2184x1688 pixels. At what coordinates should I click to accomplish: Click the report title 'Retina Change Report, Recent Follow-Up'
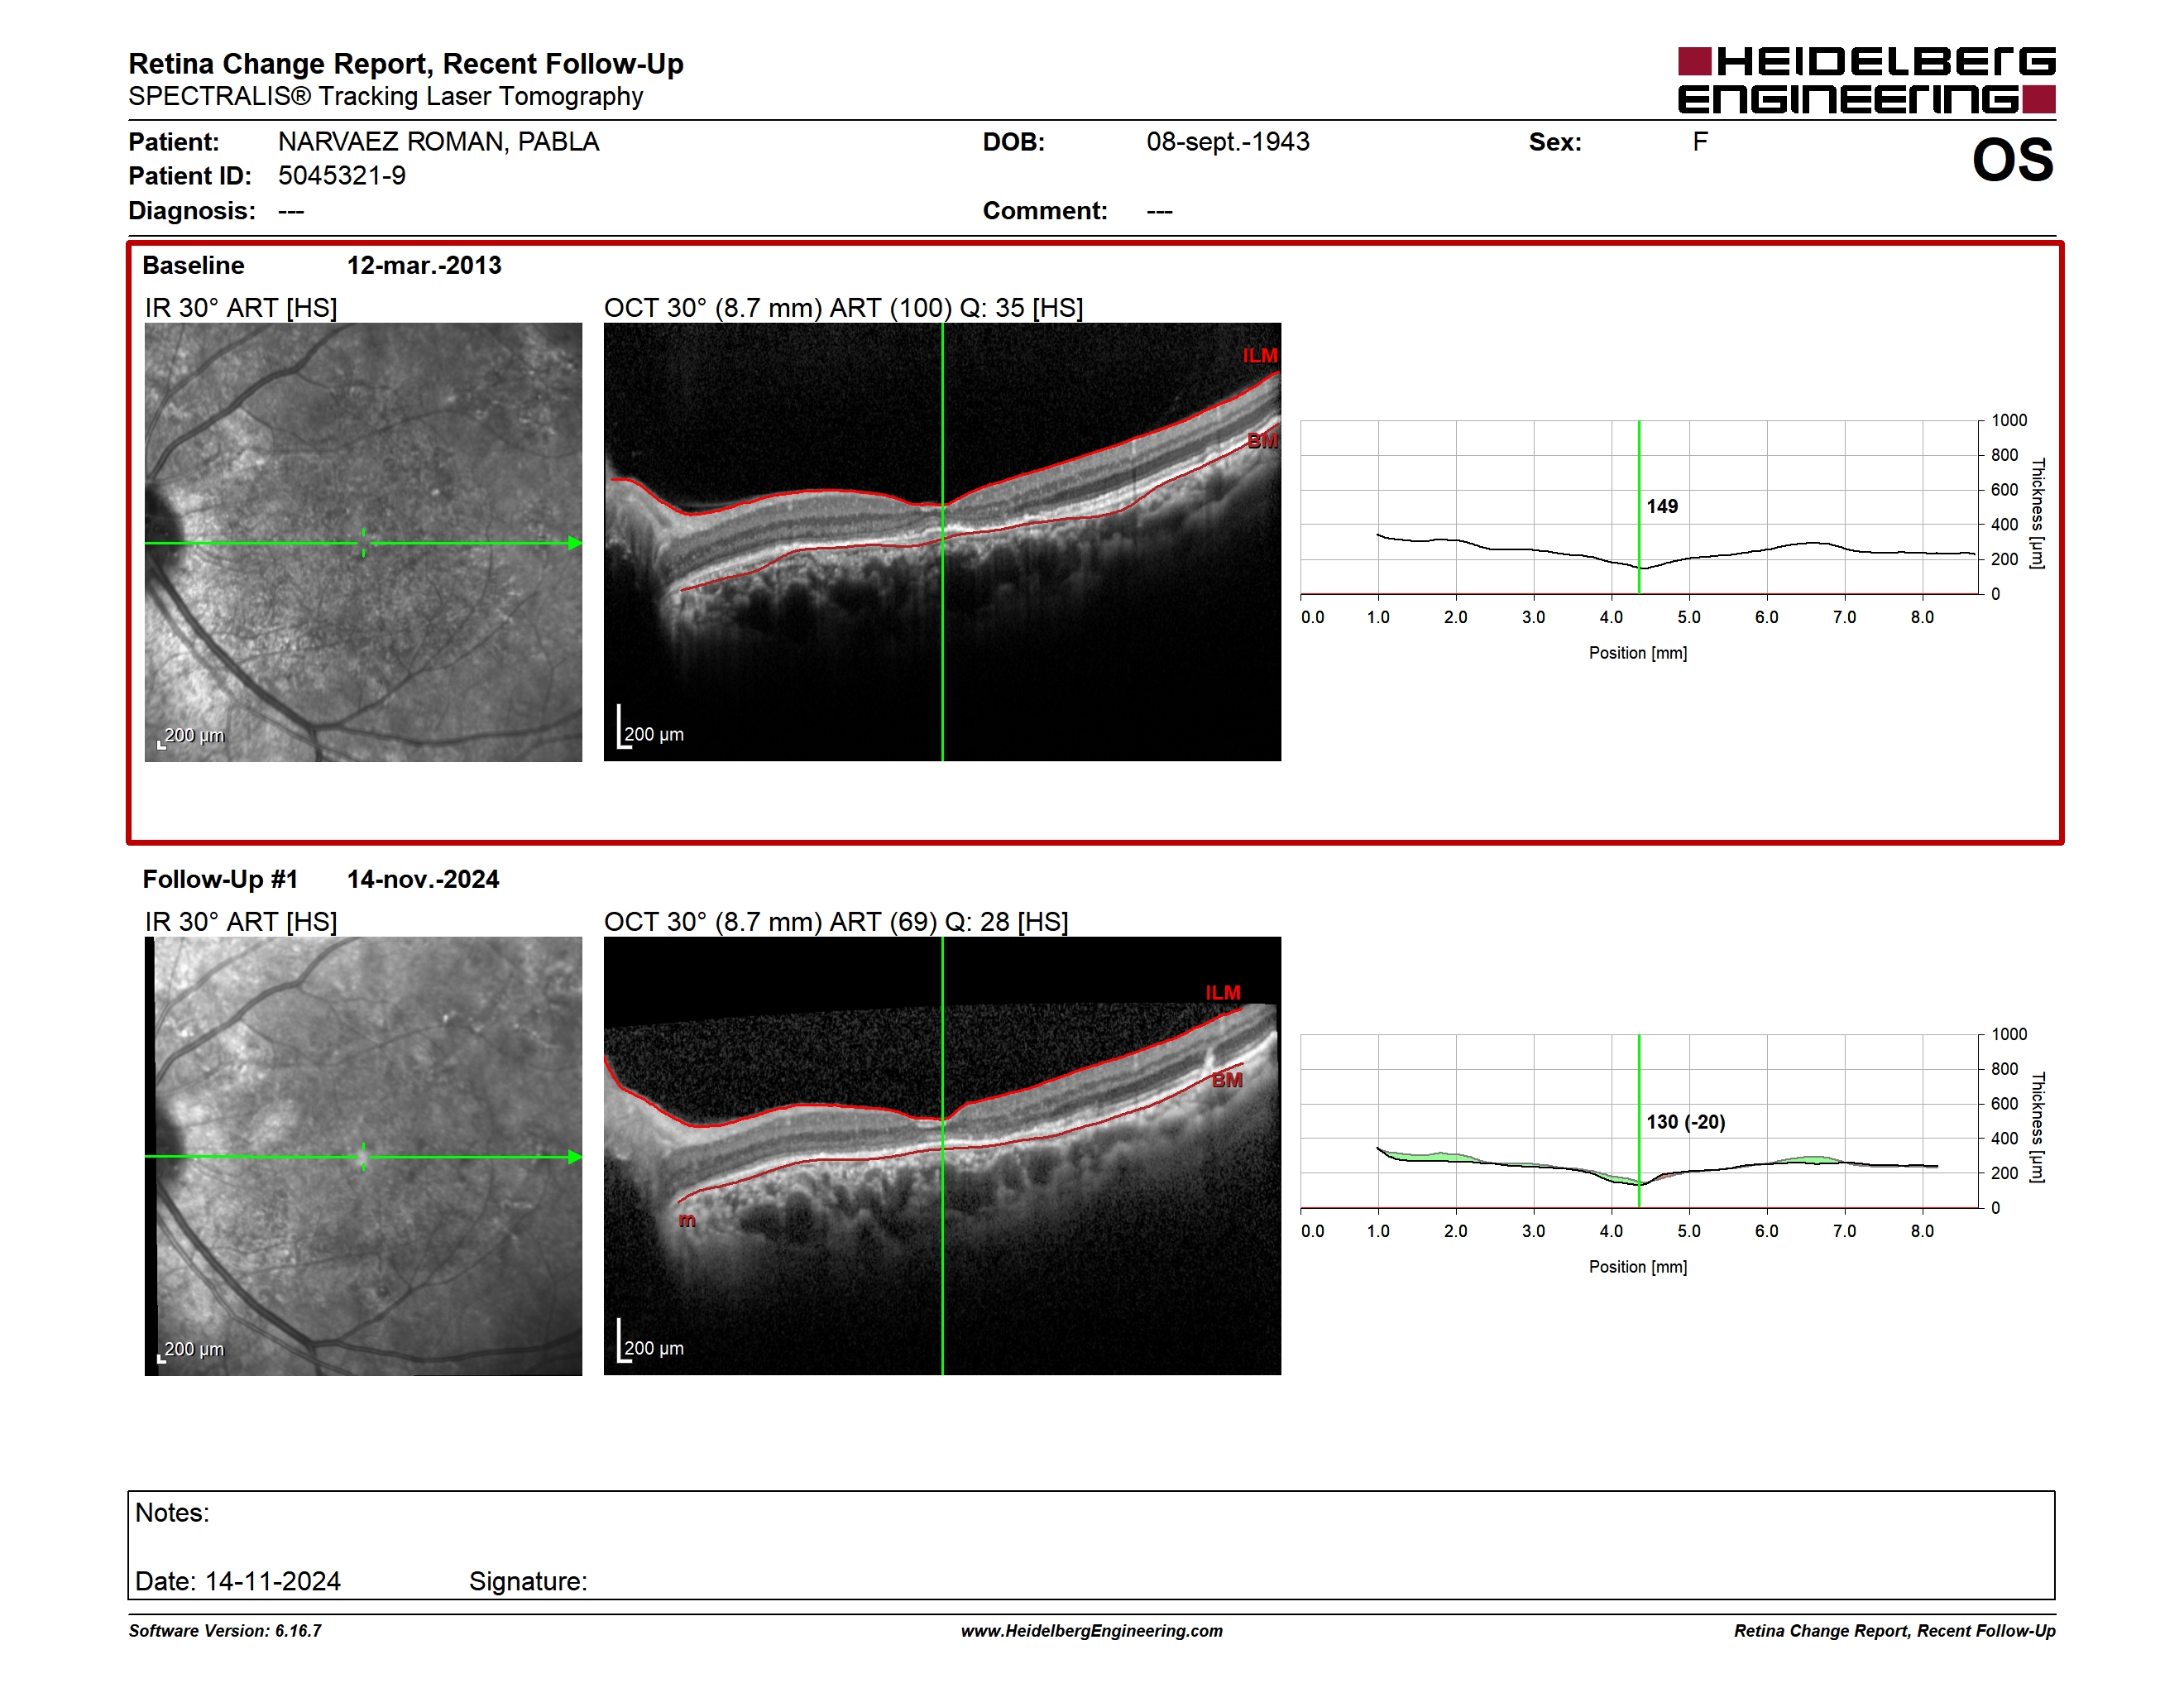(x=406, y=64)
